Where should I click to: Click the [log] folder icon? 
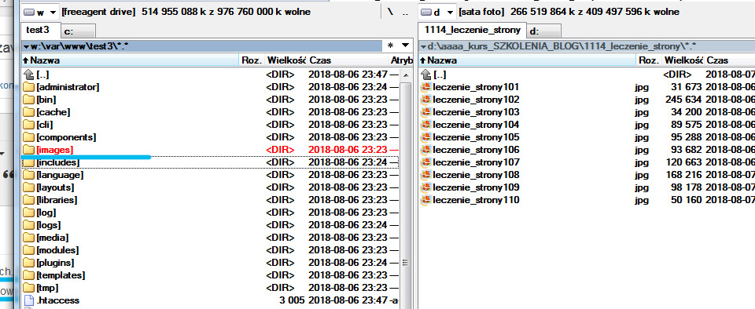[x=29, y=213]
